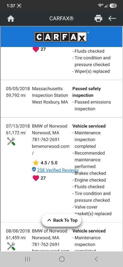
Task: Tap the home icon in header
Action: click(11, 18)
